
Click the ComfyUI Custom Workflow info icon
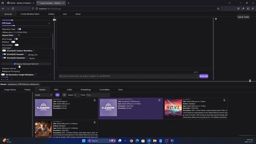click(34, 51)
